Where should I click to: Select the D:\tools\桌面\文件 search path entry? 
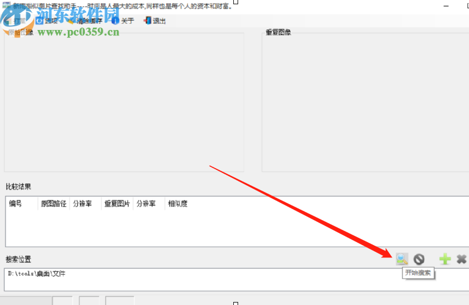[x=37, y=274]
